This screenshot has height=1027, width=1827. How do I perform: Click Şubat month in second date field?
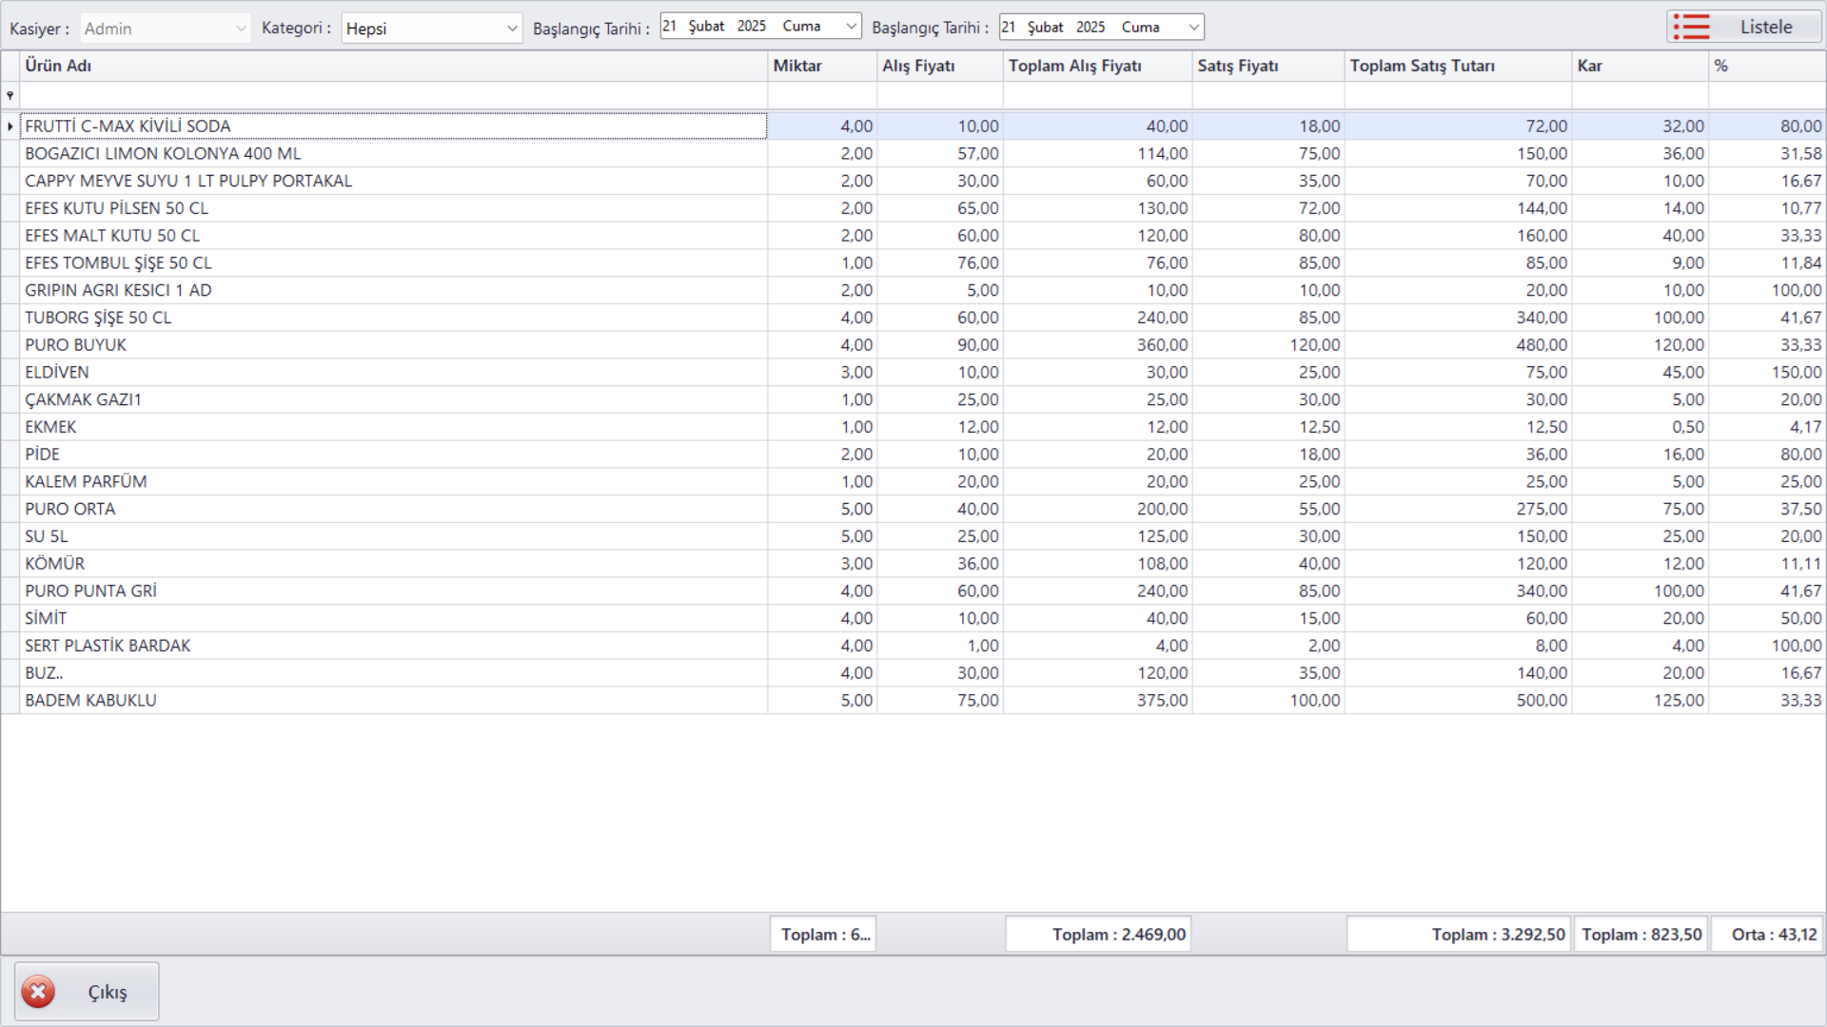[x=1045, y=28]
